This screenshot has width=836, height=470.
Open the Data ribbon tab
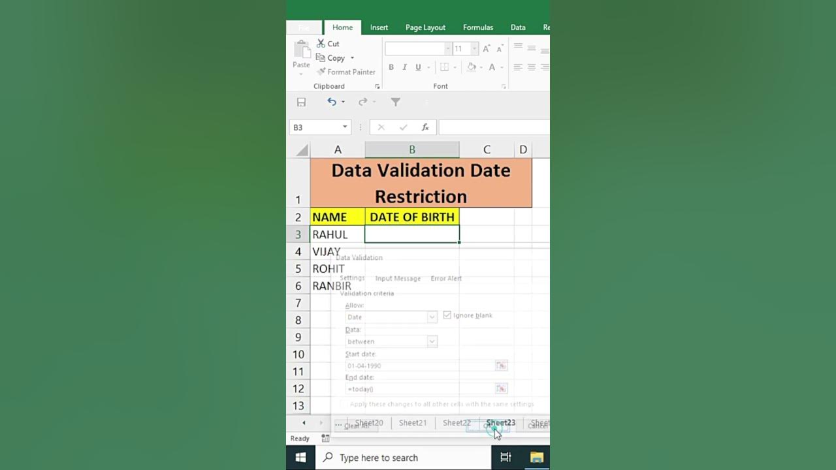pyautogui.click(x=518, y=27)
